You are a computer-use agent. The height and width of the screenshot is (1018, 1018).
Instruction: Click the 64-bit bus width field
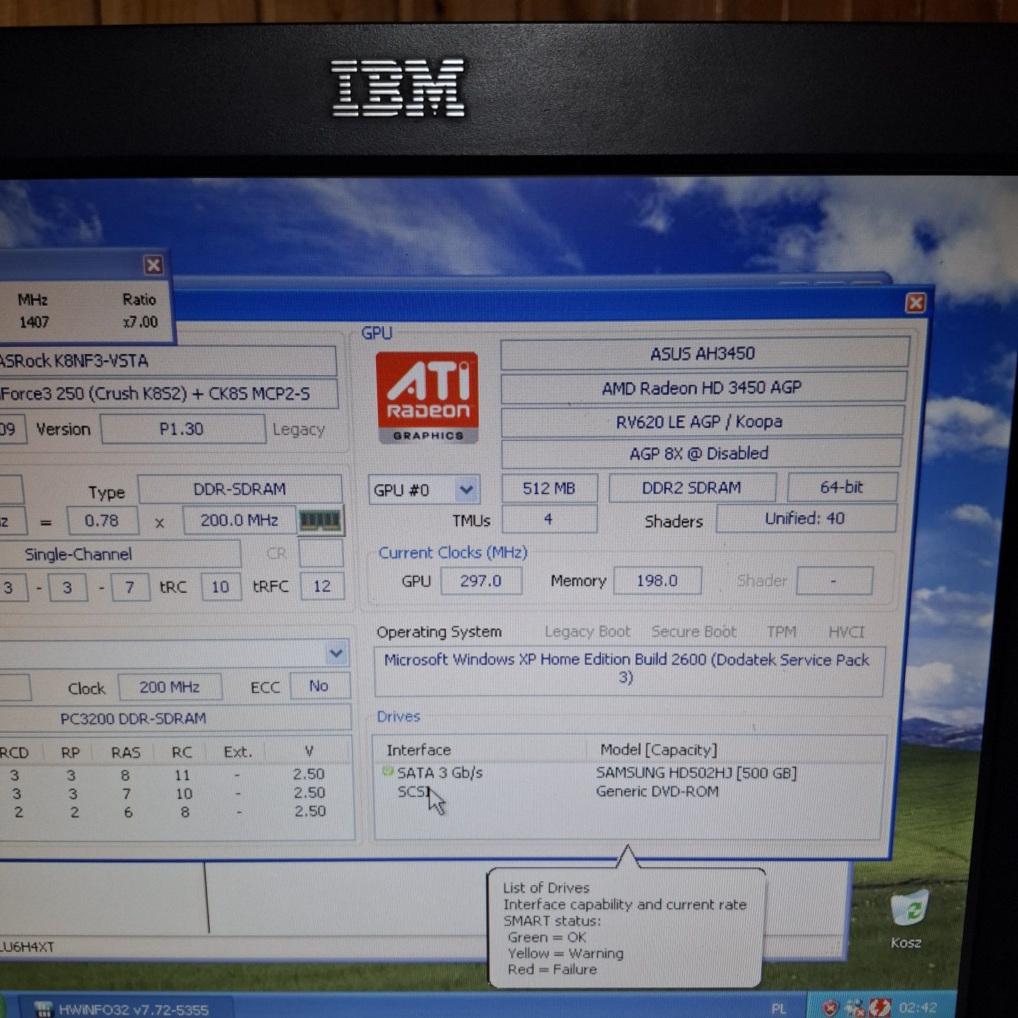(x=842, y=487)
